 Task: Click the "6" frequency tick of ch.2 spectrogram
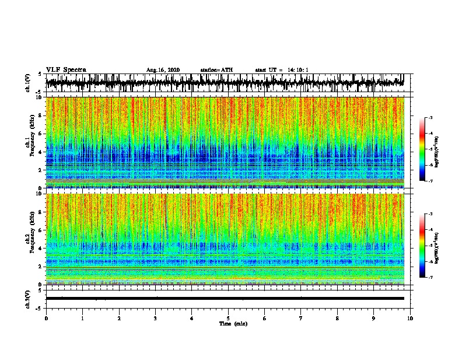click(x=40, y=230)
